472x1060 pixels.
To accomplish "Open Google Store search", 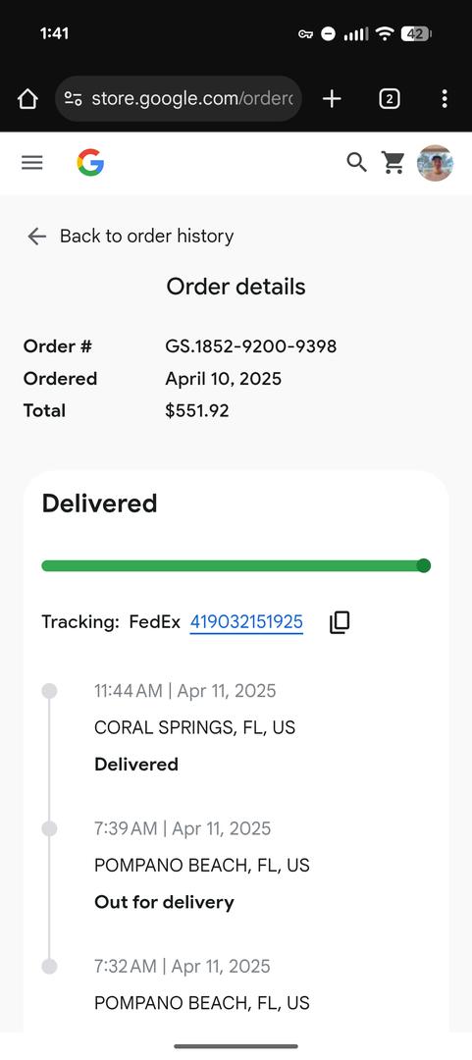I will pyautogui.click(x=356, y=162).
